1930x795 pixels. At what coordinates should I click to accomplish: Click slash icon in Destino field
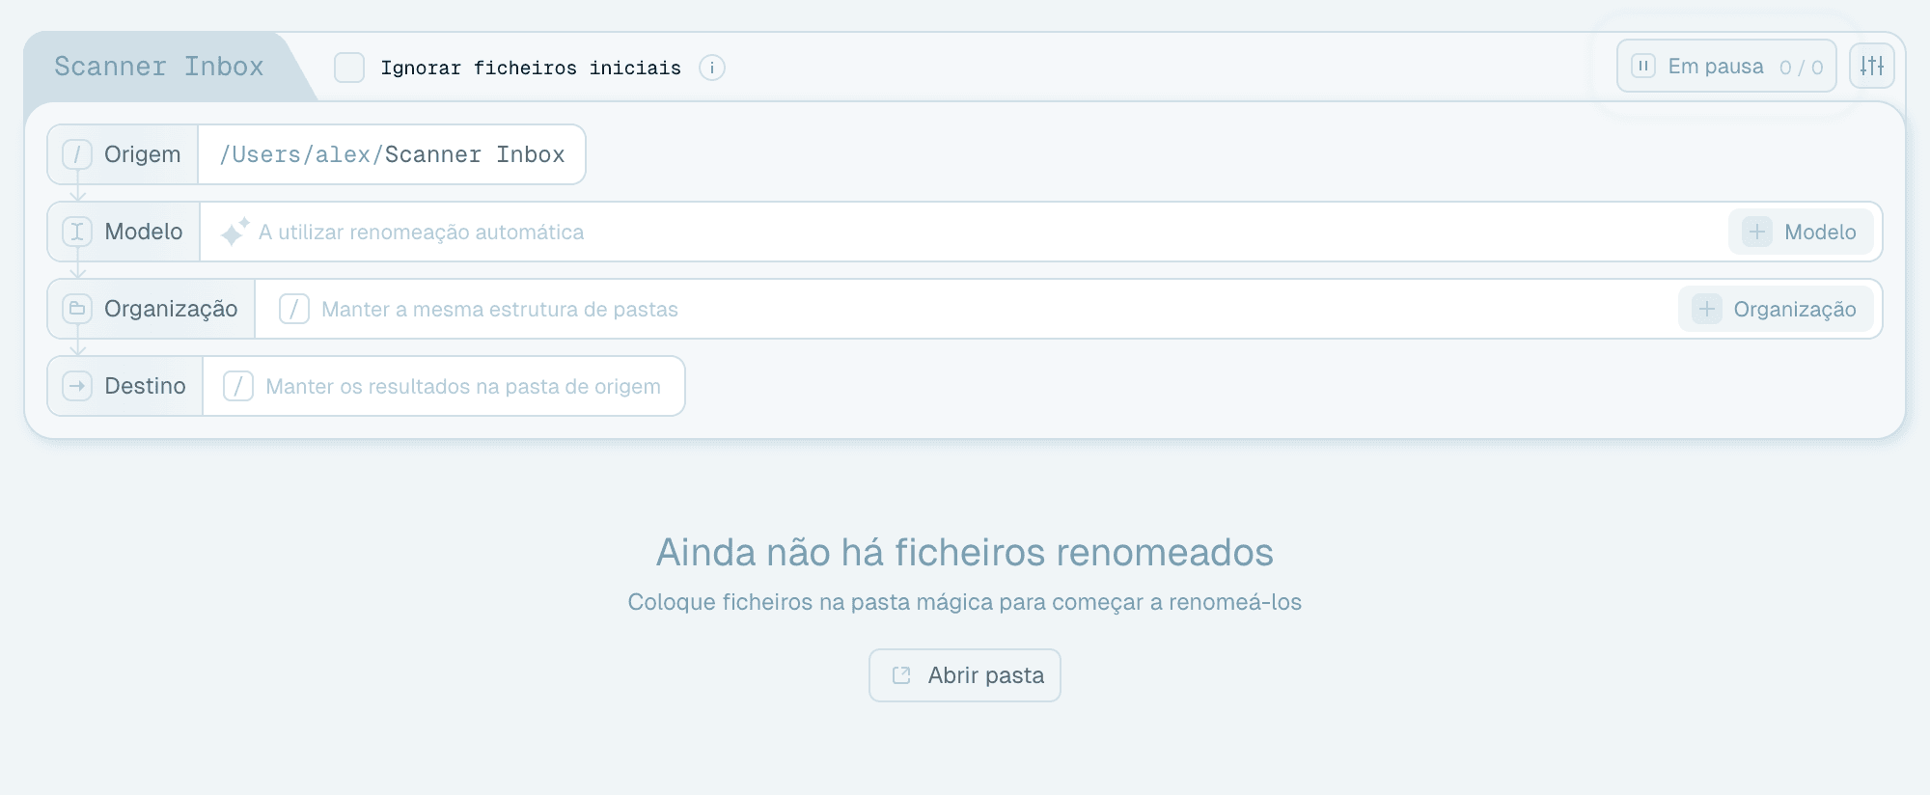point(238,386)
